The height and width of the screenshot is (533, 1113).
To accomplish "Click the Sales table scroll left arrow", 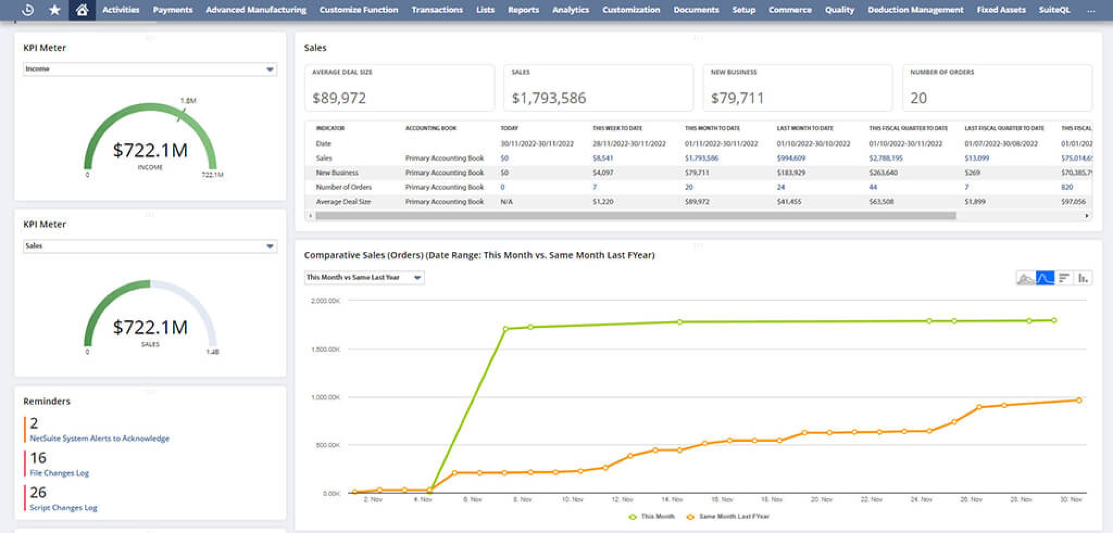I will click(x=310, y=216).
